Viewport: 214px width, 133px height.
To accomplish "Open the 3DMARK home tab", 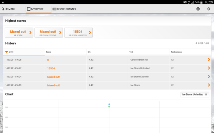I will (x=8, y=9).
